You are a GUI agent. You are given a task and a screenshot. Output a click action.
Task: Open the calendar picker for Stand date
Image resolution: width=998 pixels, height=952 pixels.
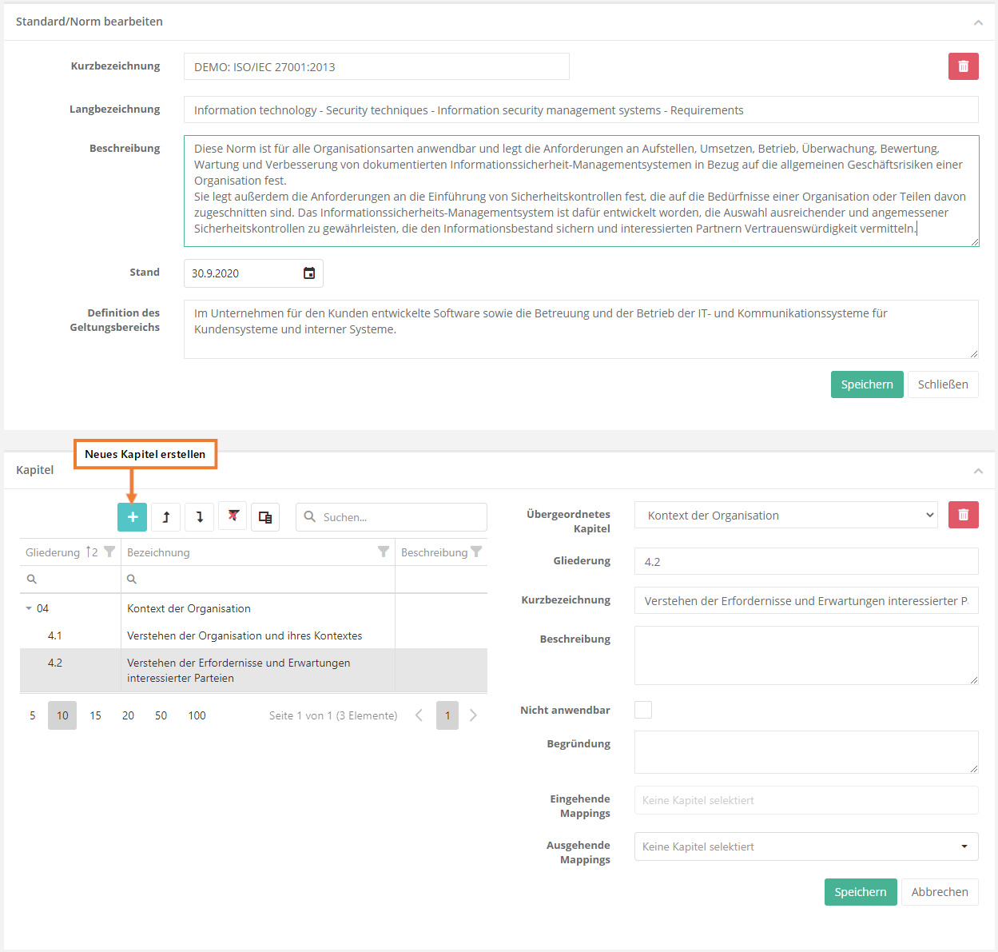pyautogui.click(x=309, y=273)
